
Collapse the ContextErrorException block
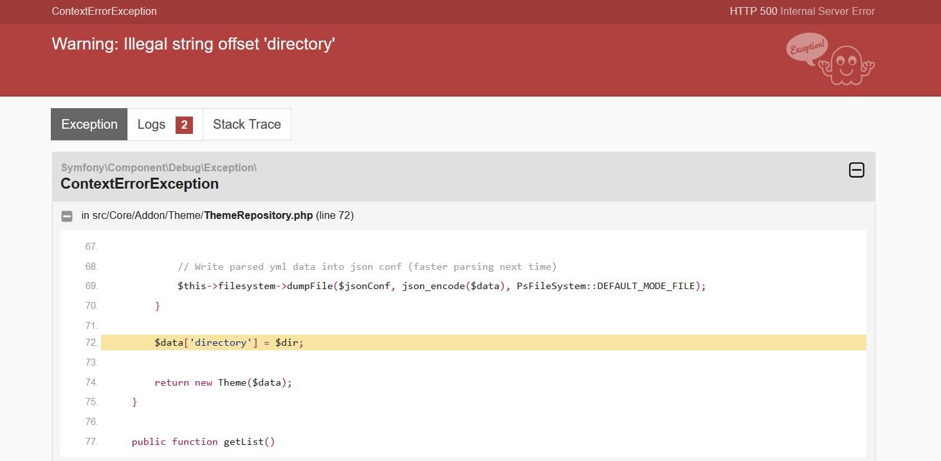click(857, 170)
